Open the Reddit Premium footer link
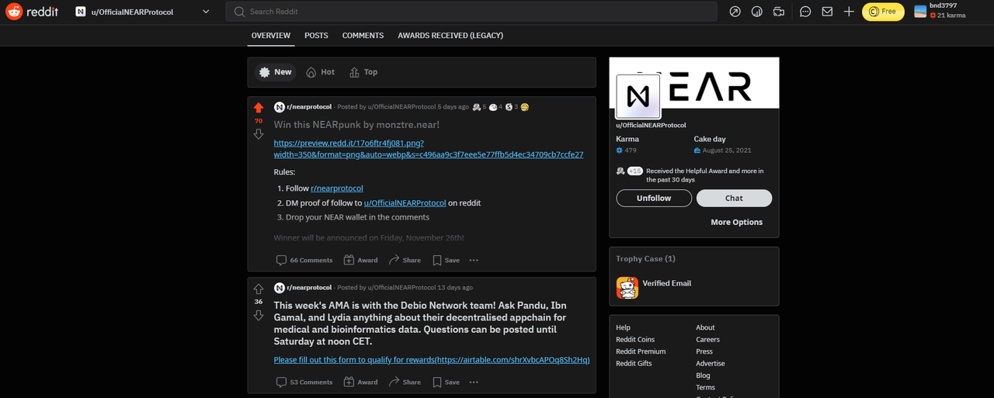 point(641,351)
